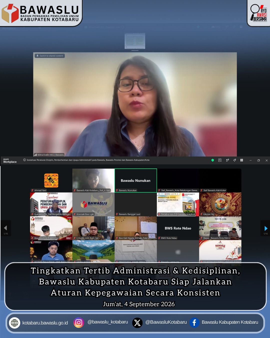
Task: Click the 1/16 page indicator on right
Action: tap(265, 234)
